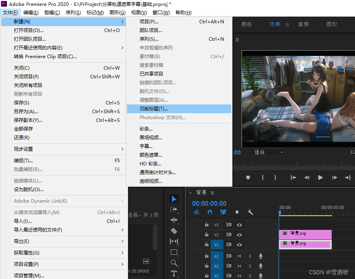Select the Slip tool
Screen dimensions: 355x279
click(x=174, y=241)
